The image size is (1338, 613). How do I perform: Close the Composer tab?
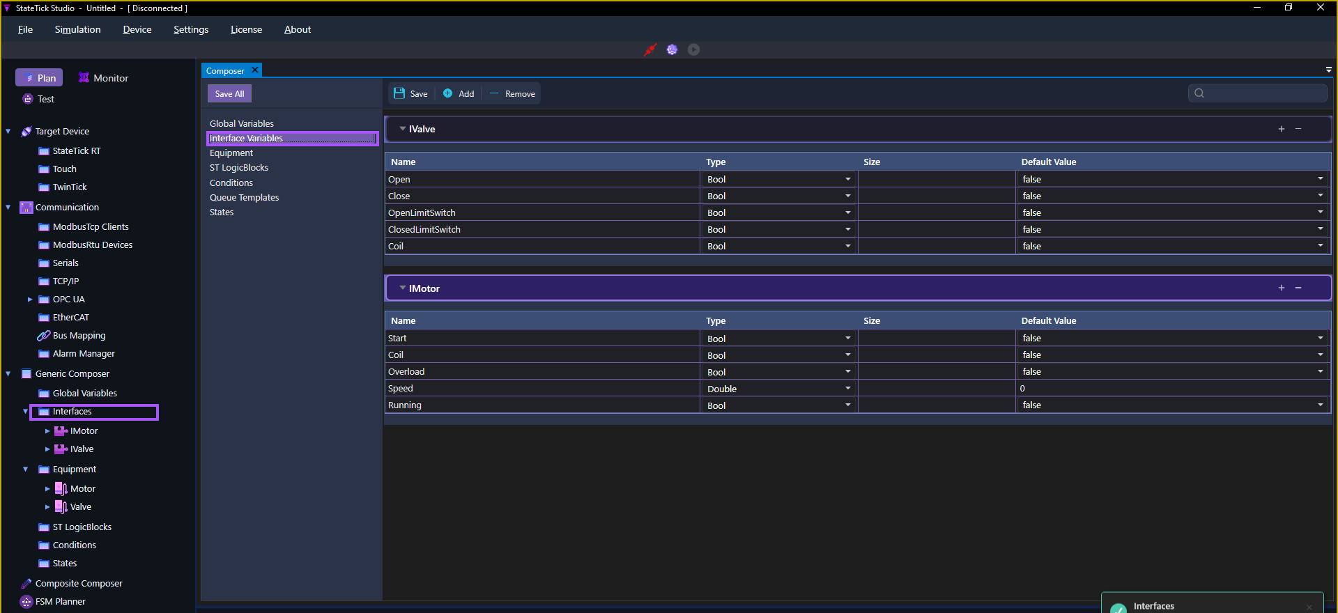(x=255, y=70)
